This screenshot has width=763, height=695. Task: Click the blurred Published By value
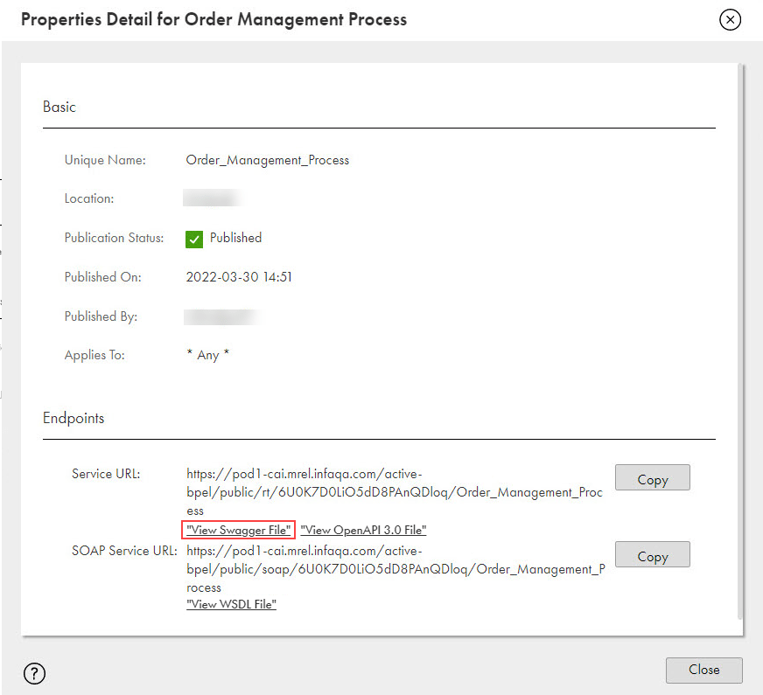click(221, 316)
